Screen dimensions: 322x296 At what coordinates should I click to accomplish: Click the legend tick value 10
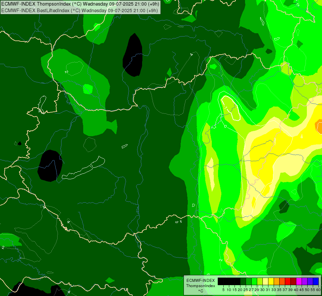229,290
